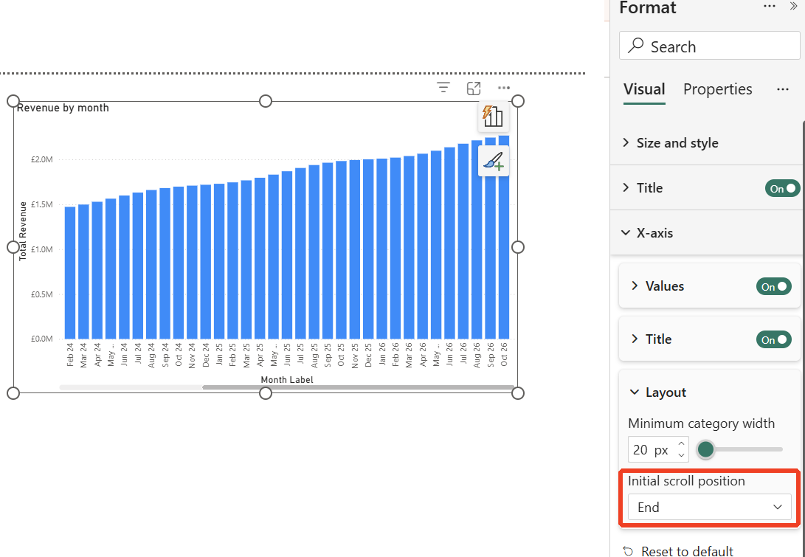Screen dimensions: 805x557
Task: Click the Format pane Search box
Action: [710, 46]
